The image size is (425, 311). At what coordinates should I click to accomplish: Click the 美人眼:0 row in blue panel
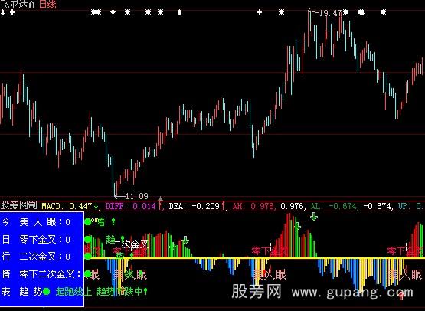44,222
